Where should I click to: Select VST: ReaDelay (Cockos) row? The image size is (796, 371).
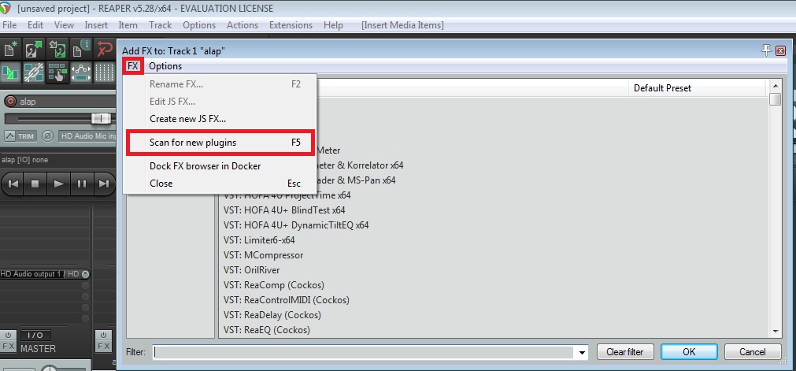272,315
